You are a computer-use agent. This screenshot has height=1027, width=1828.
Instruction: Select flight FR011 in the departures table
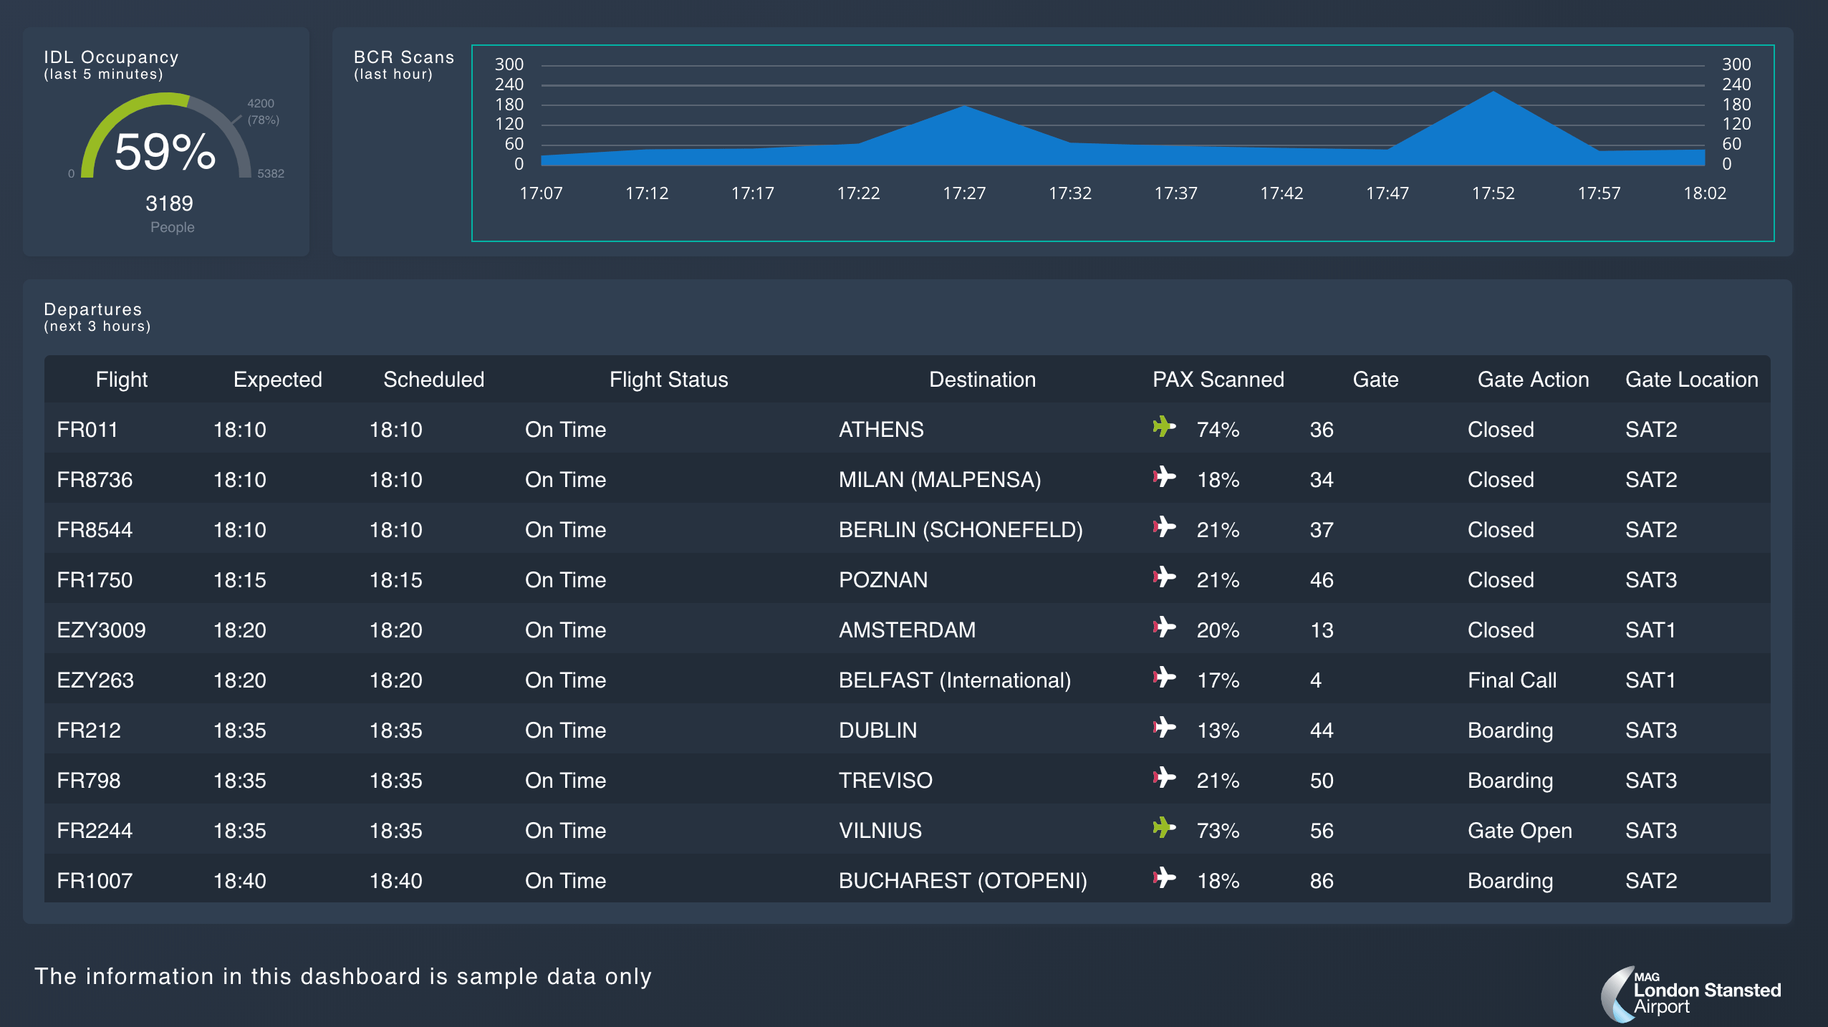click(87, 430)
